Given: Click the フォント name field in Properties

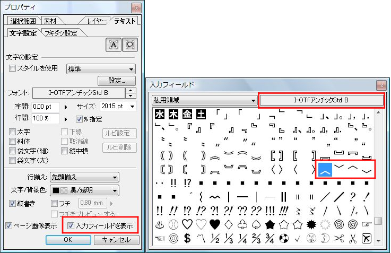Looking at the screenshot, I should 79,93.
